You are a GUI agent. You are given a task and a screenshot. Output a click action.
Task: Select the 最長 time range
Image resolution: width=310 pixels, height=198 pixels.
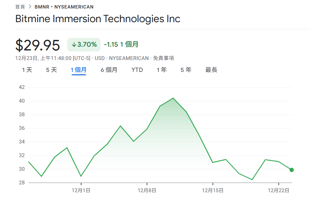point(211,70)
